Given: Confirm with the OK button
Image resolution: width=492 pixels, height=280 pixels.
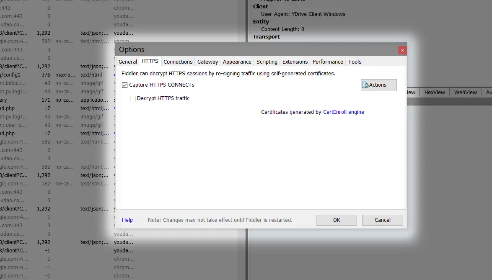Looking at the screenshot, I should pos(337,220).
